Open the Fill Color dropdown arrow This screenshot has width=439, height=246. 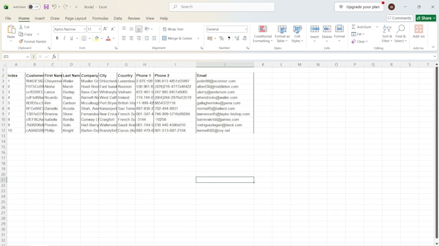click(102, 38)
